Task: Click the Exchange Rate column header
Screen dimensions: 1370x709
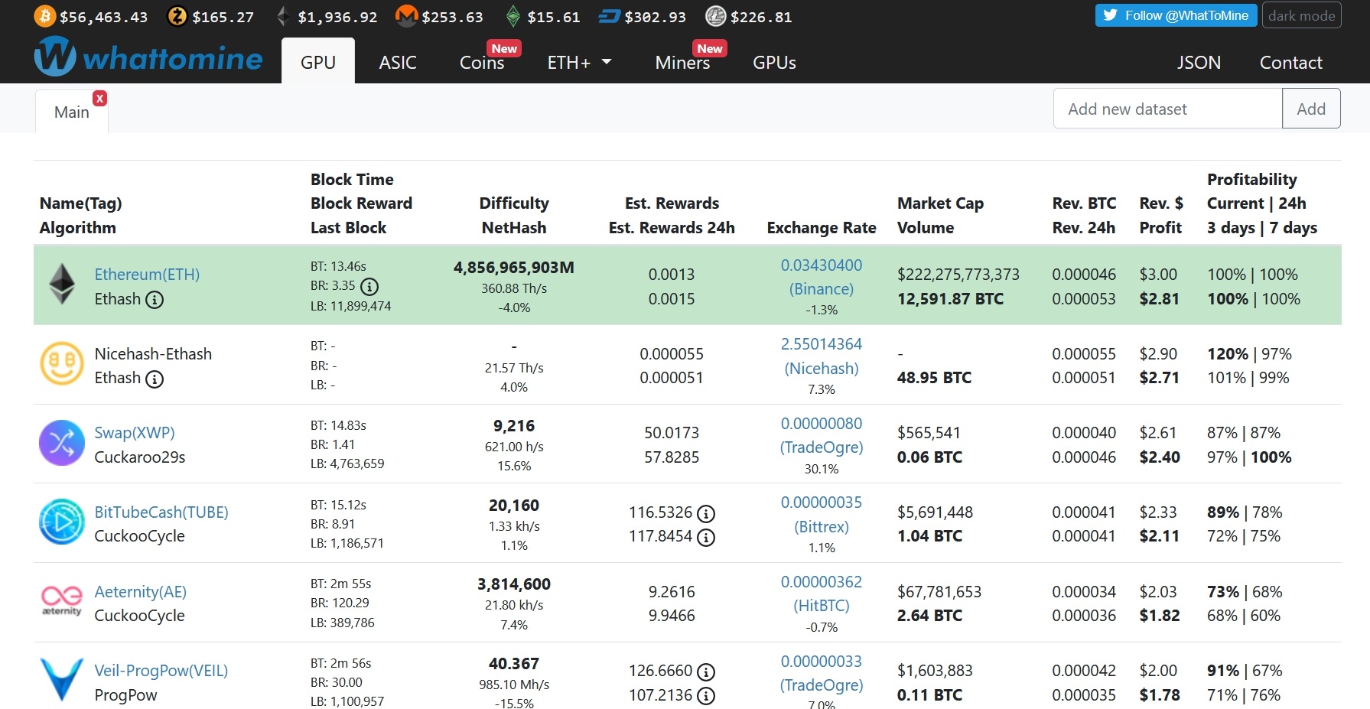Action: [822, 228]
